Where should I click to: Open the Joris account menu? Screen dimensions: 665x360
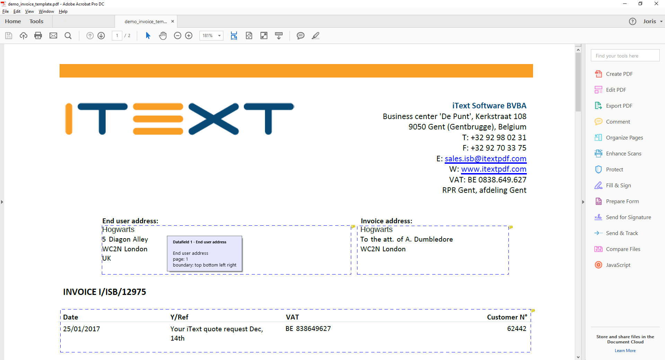point(651,21)
